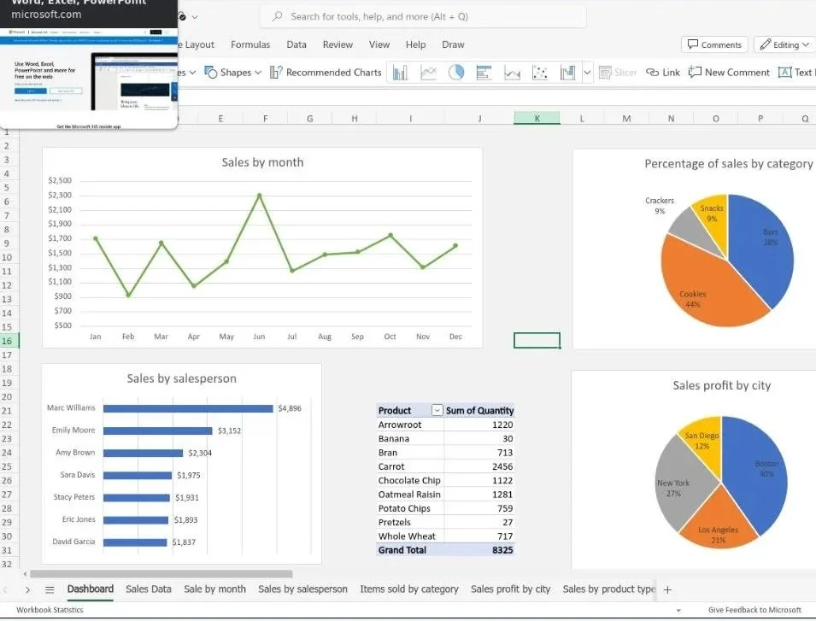Open the Data ribbon tab
Image resolution: width=816 pixels, height=621 pixels.
[x=296, y=44]
